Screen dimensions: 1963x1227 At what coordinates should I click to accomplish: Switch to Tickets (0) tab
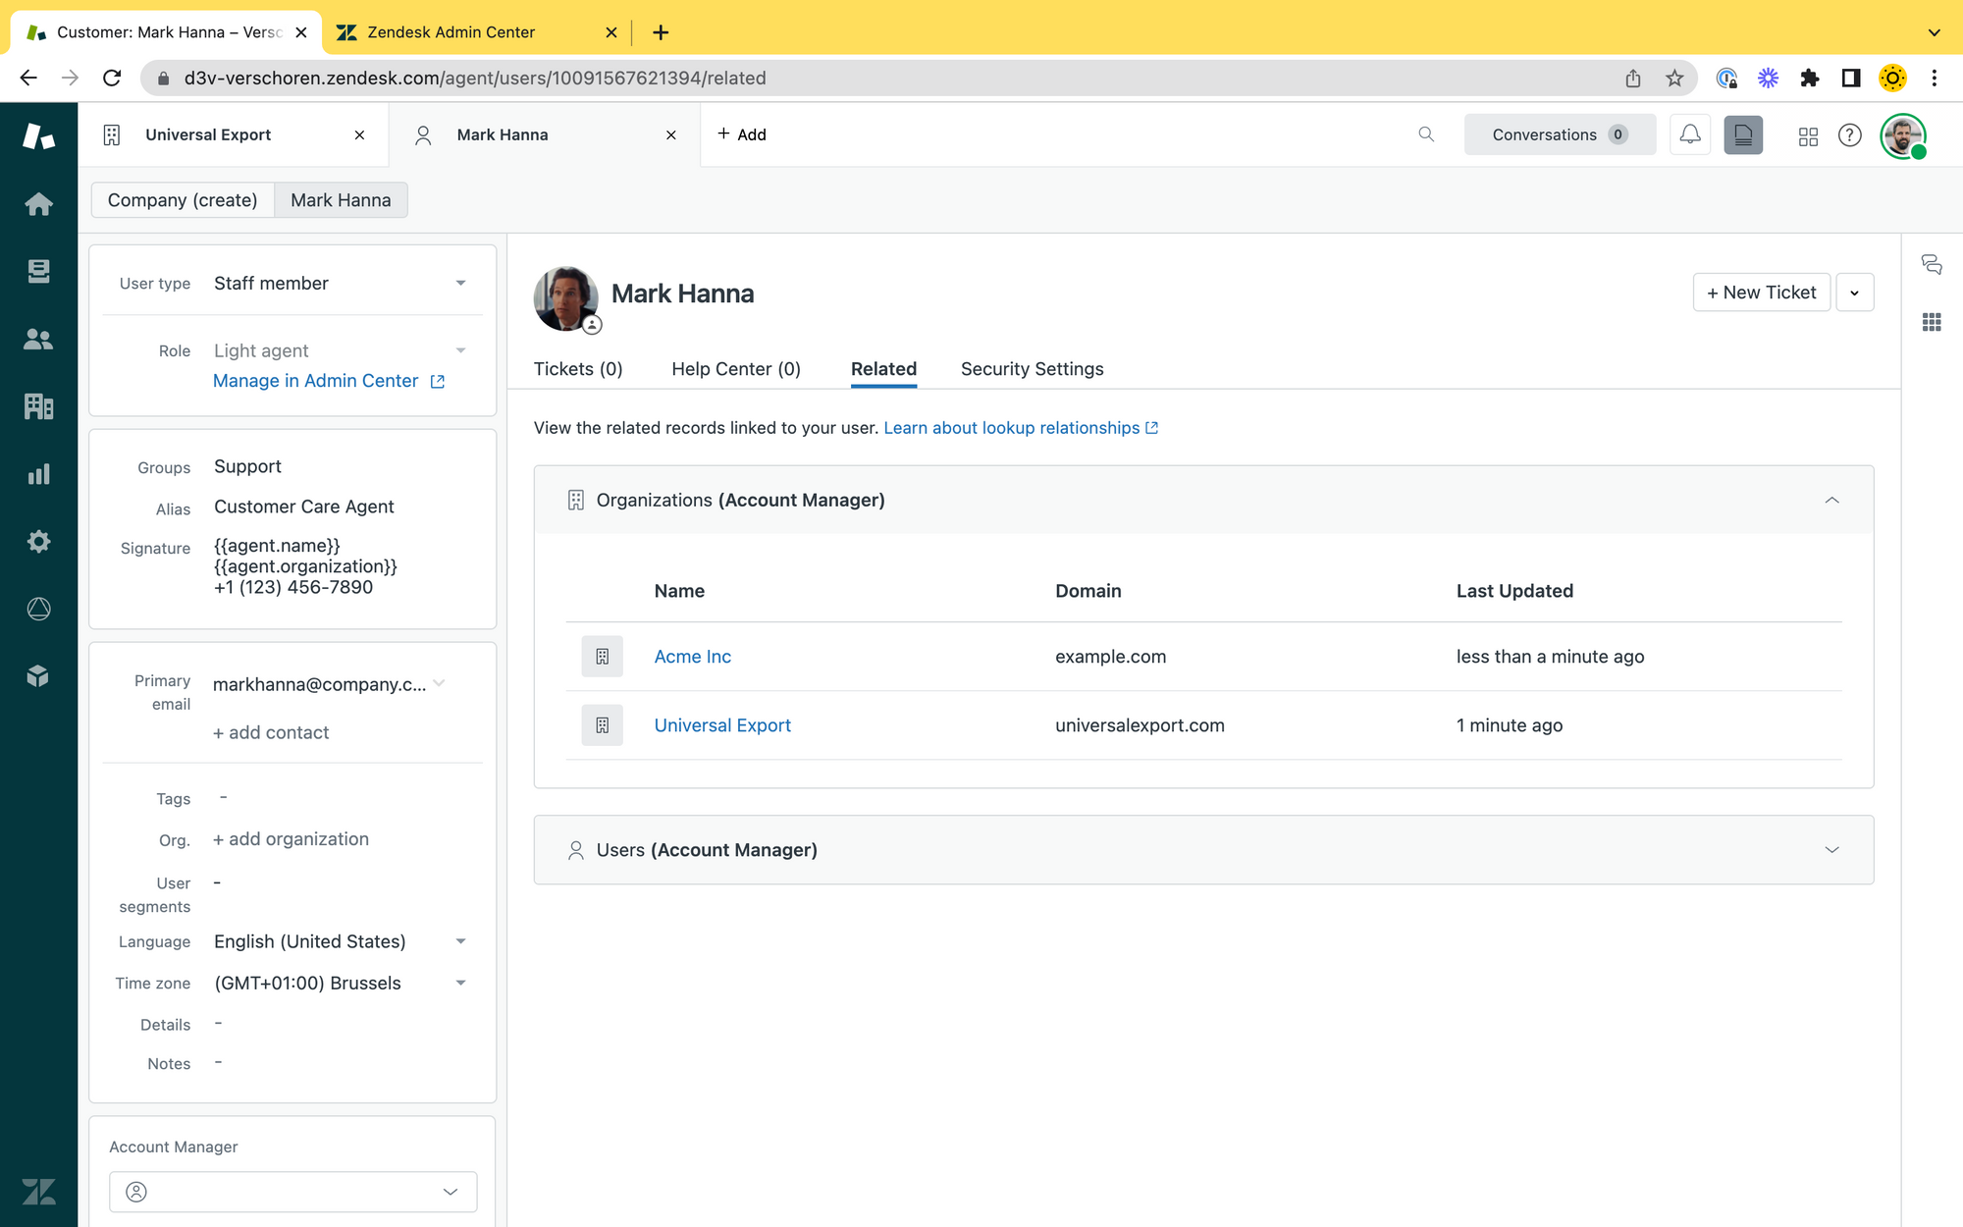578,369
